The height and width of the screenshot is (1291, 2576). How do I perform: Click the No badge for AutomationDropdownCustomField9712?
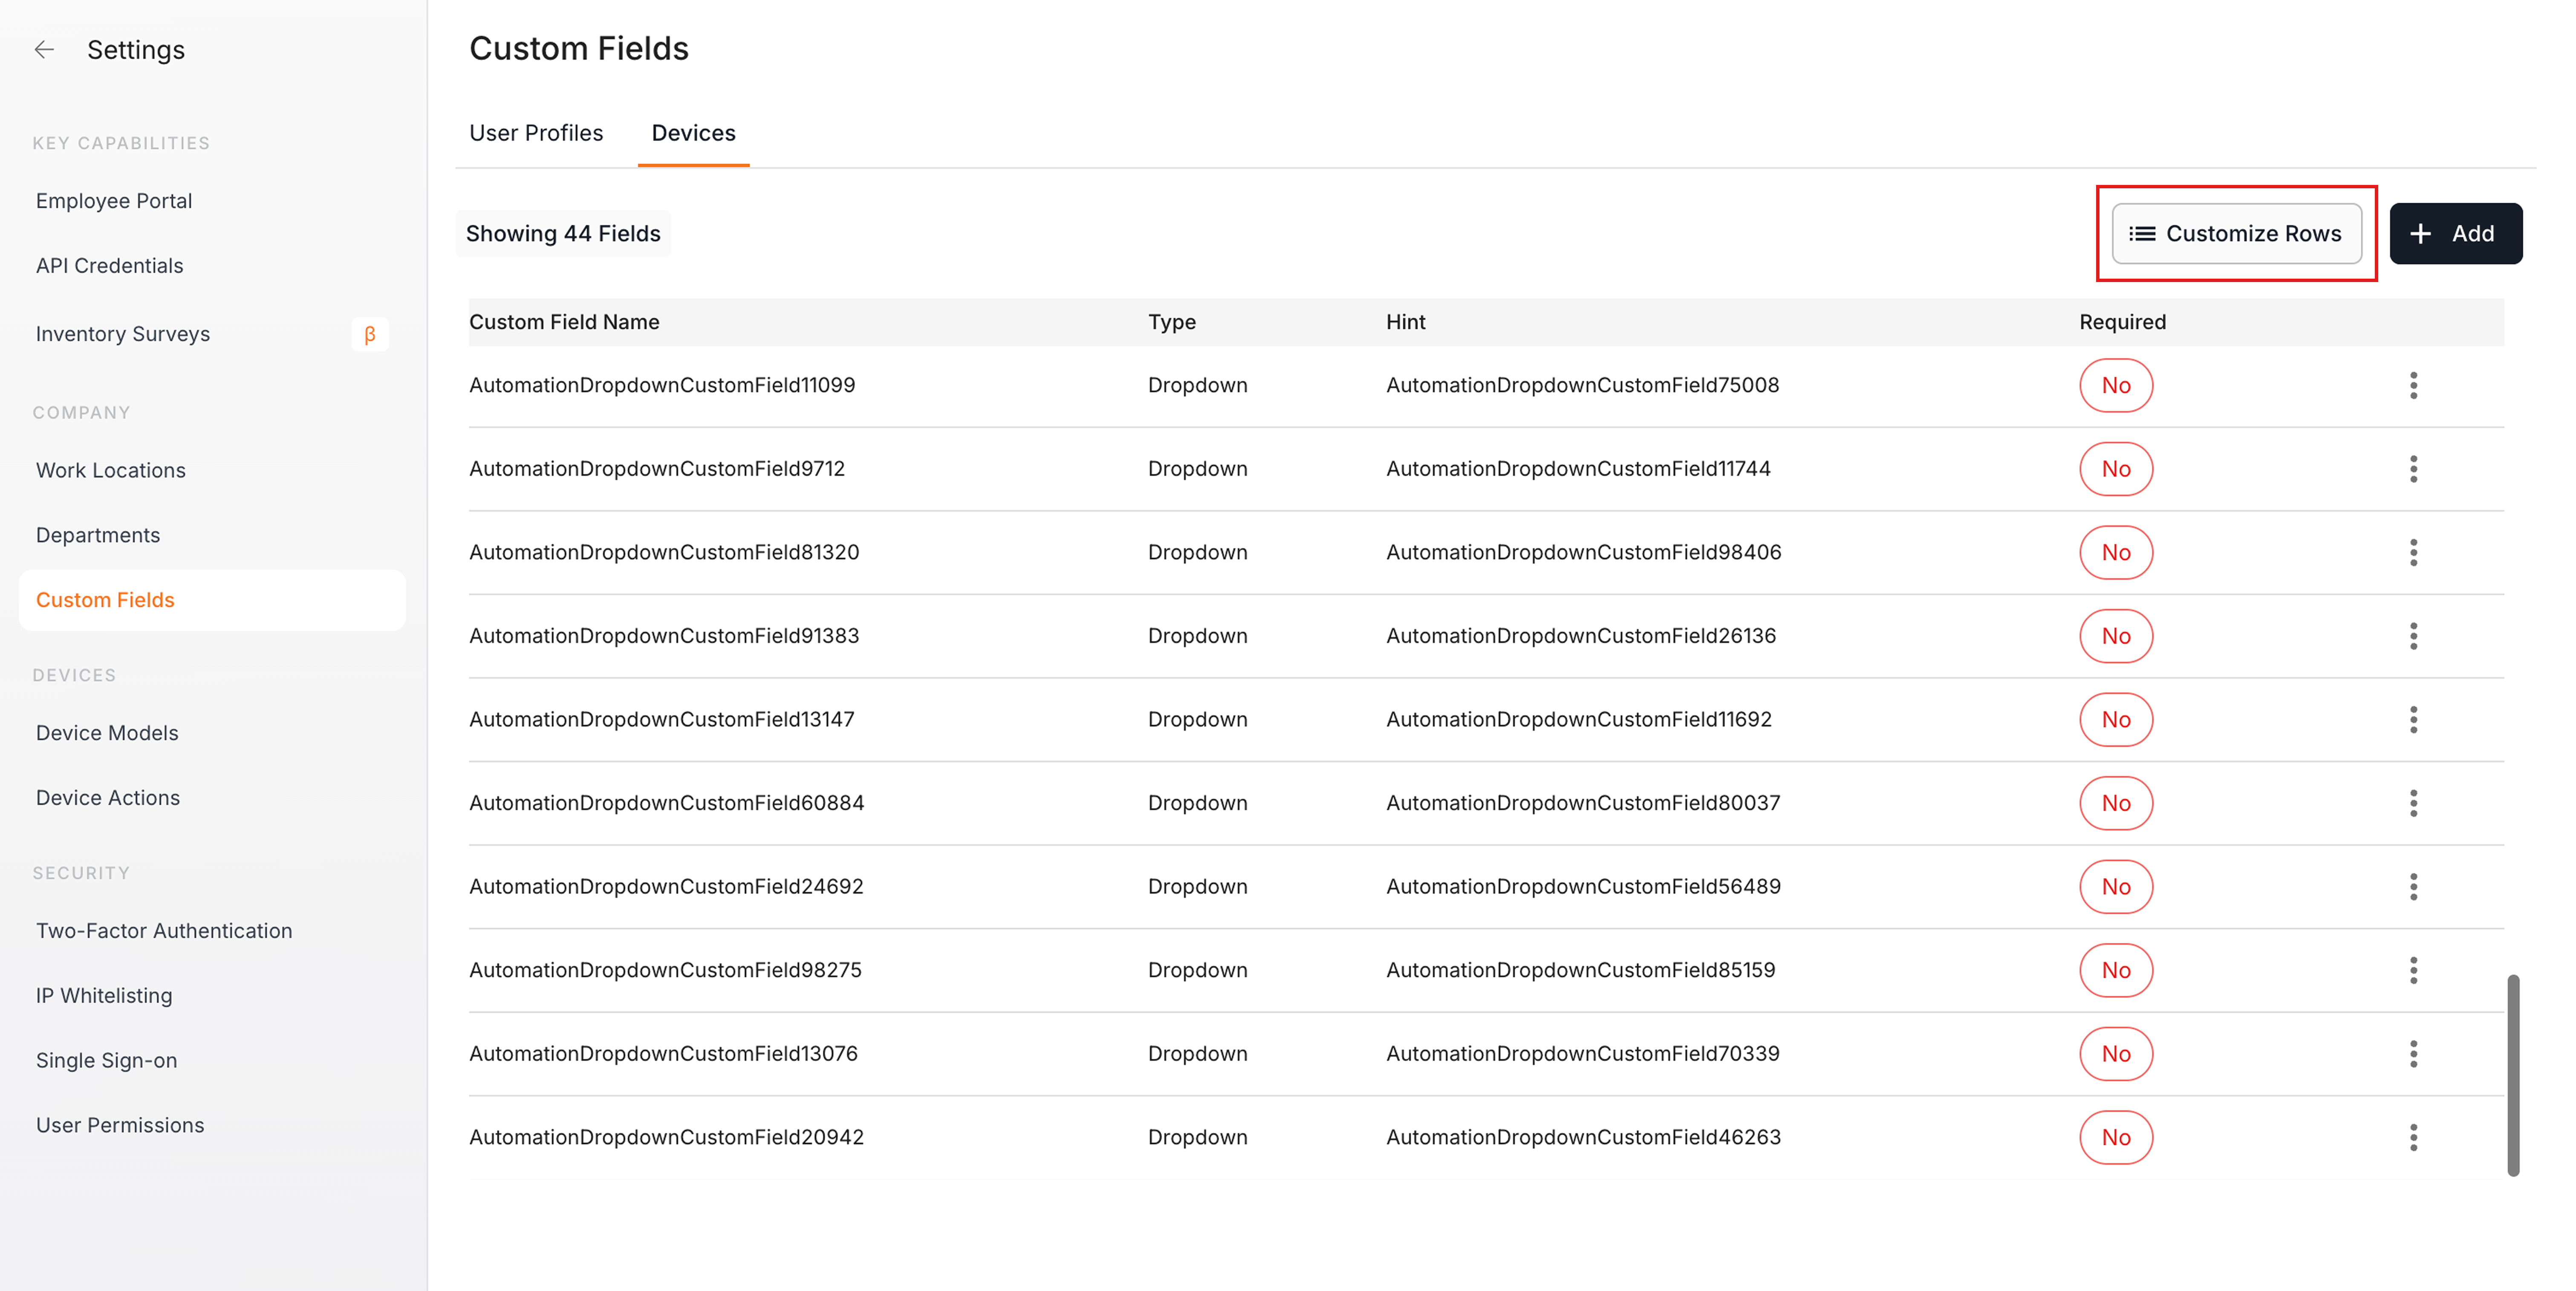(2116, 469)
